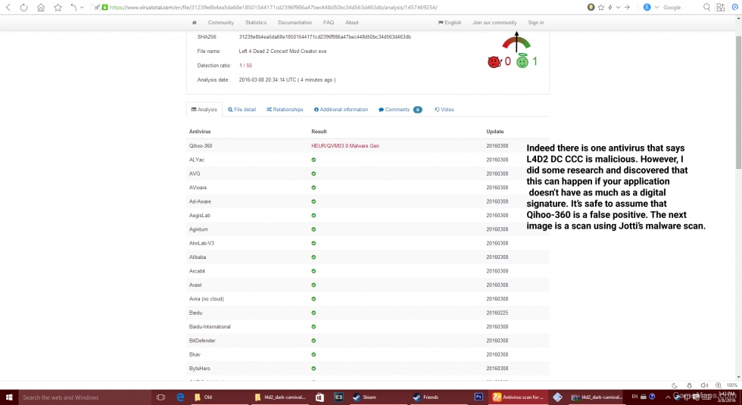Screen dimensions: 742x405
Task: Toggle night mode moon icon
Action: click(675, 385)
